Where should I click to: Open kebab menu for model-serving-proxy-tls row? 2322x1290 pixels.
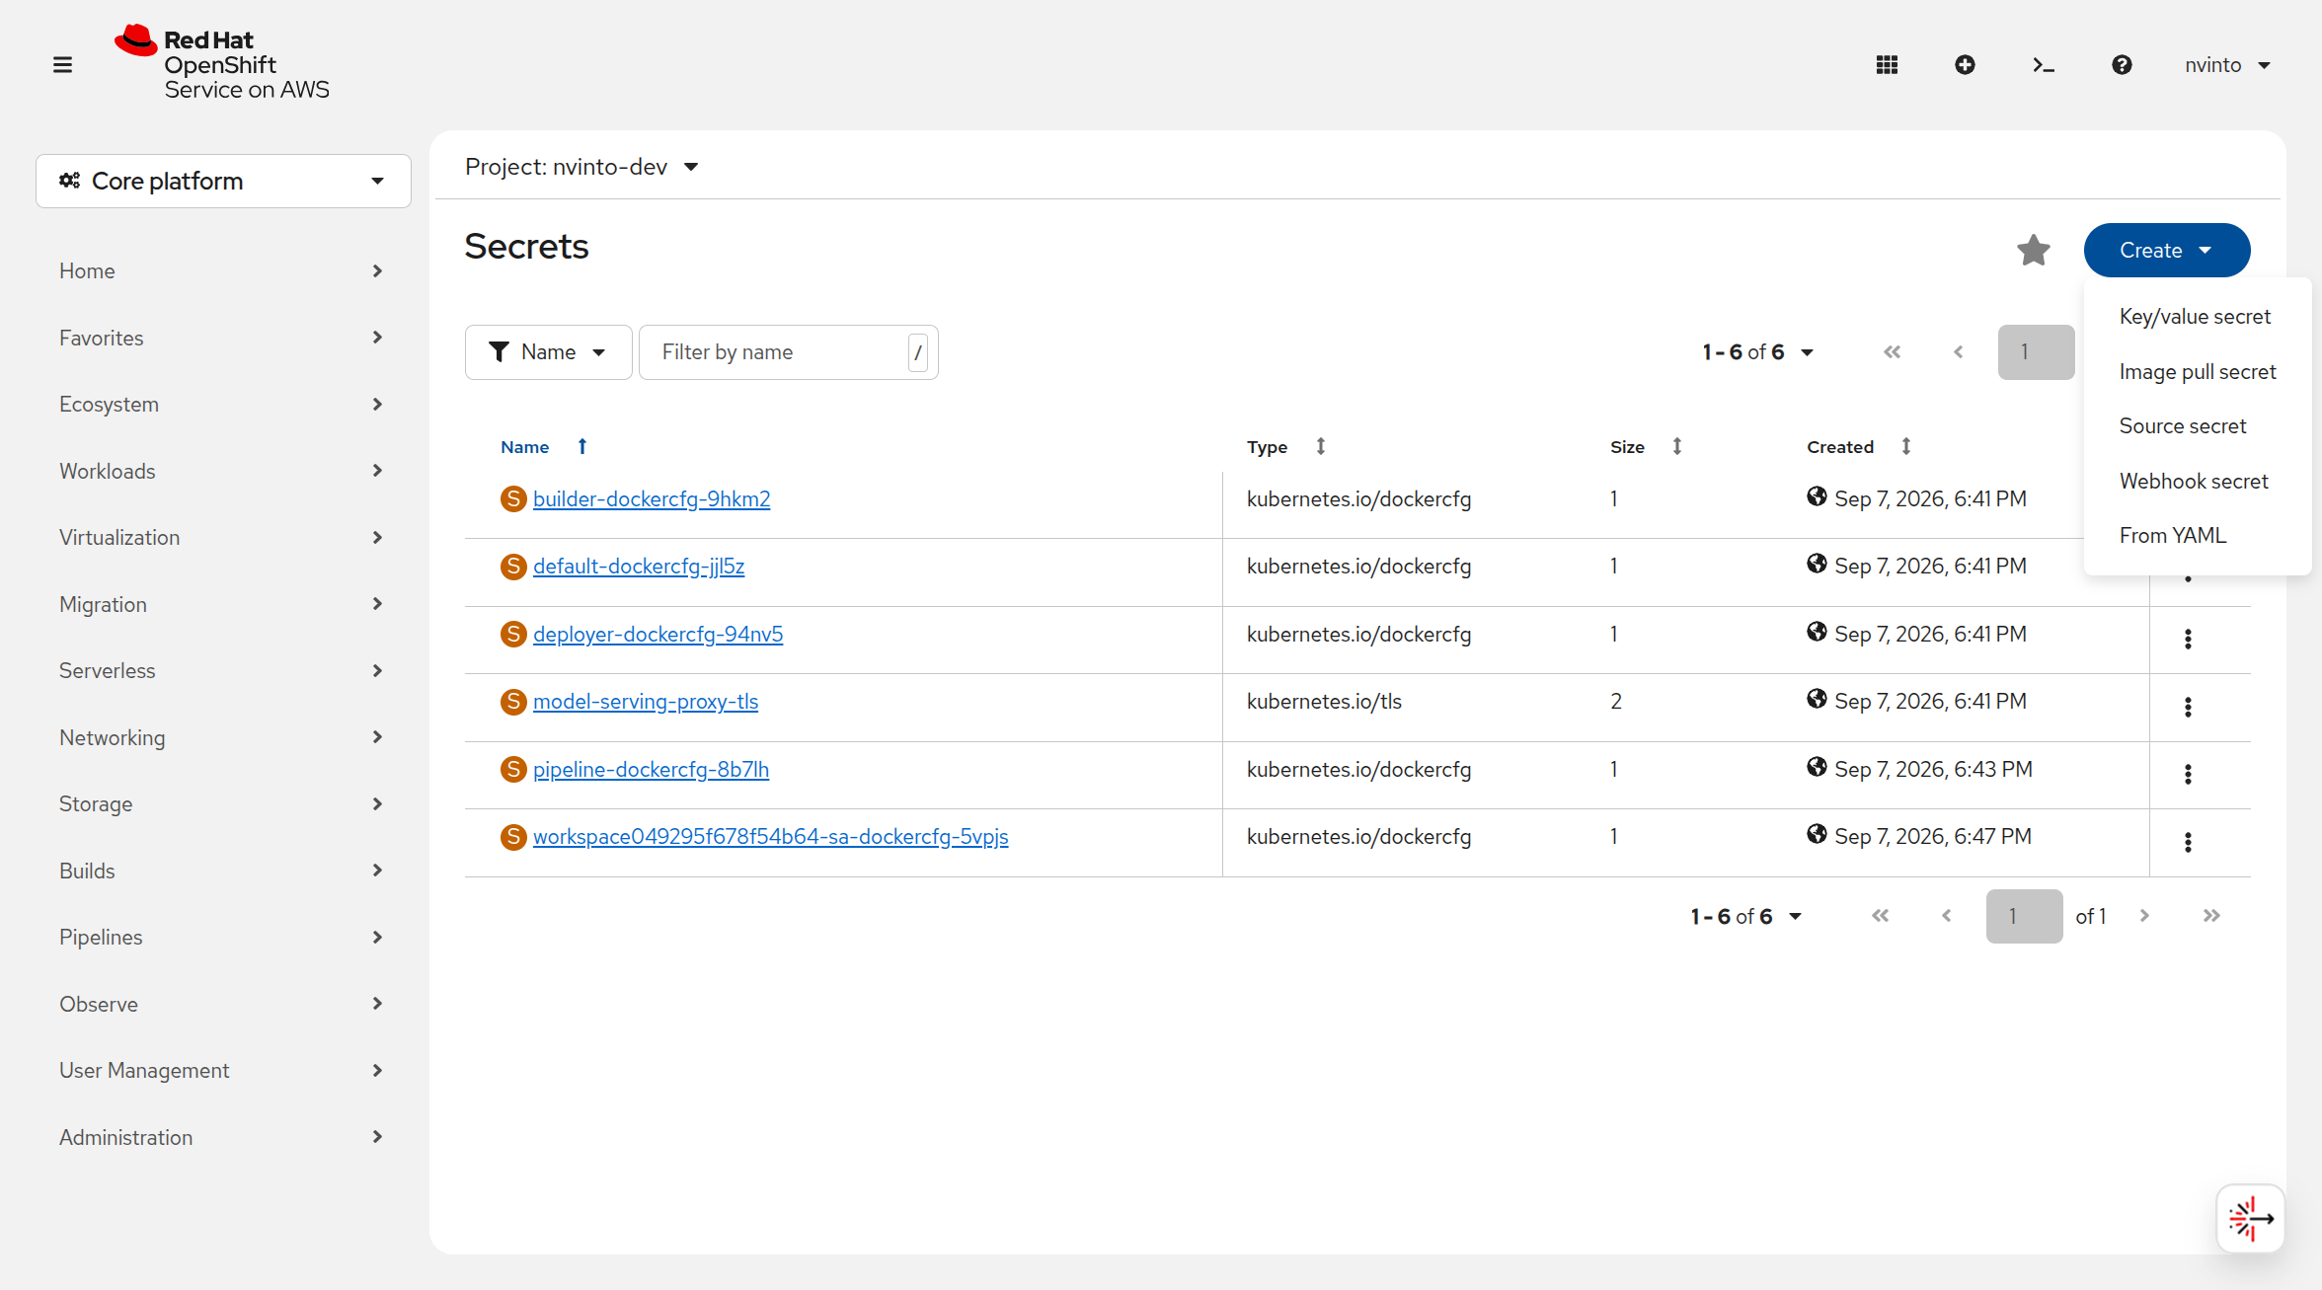2188,707
